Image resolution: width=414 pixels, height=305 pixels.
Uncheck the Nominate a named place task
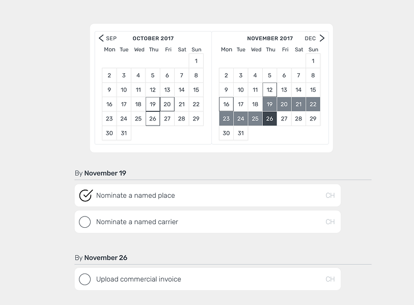[86, 195]
